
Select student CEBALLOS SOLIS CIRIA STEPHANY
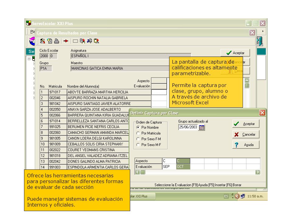[x=98, y=144]
